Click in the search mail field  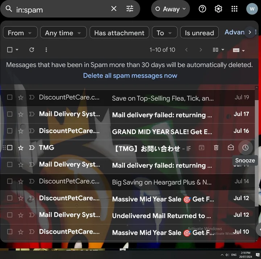(62, 10)
